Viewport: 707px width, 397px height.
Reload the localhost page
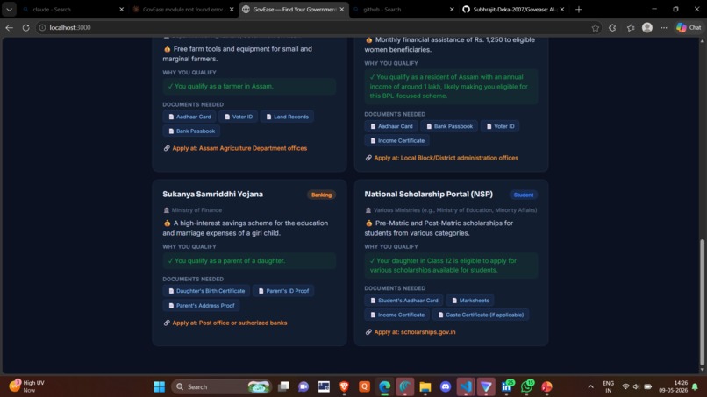(25, 27)
